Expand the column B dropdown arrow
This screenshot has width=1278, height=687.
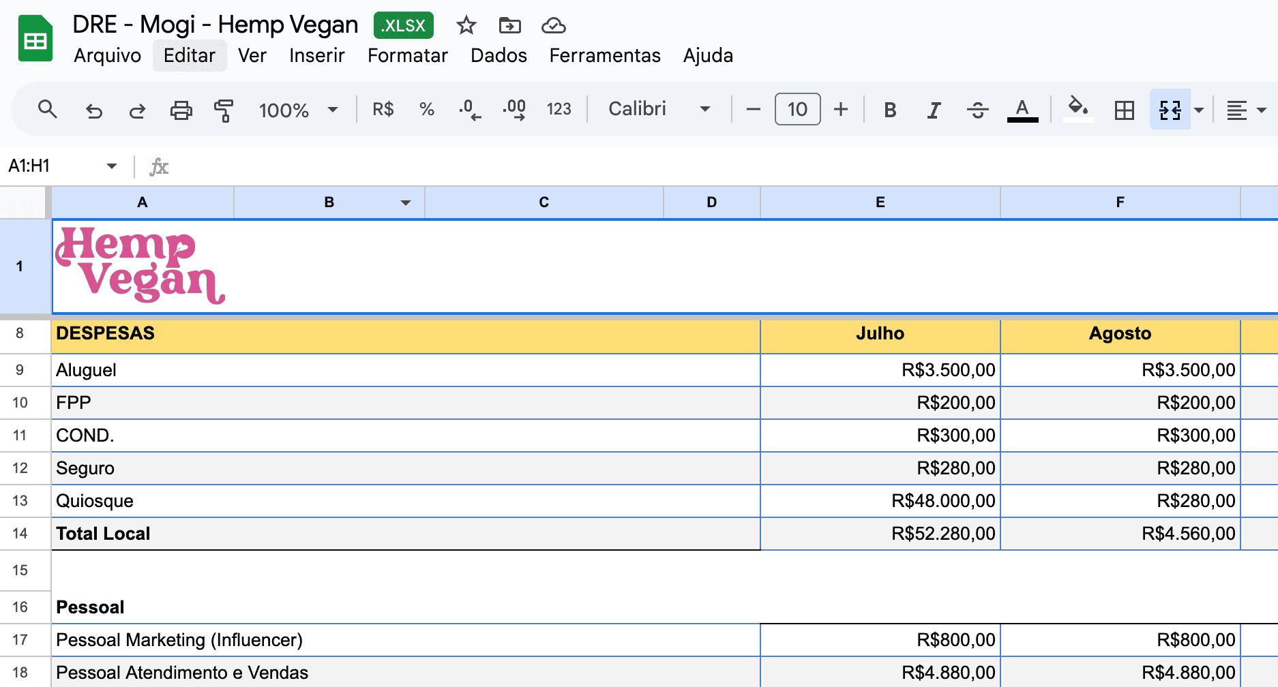[x=406, y=202]
